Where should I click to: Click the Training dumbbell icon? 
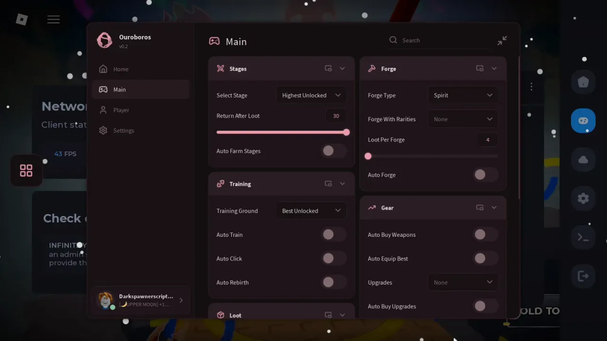(221, 184)
